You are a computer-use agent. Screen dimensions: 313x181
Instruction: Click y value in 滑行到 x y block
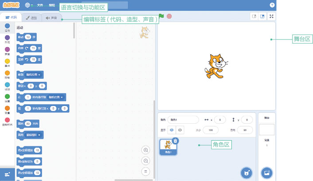64,109
